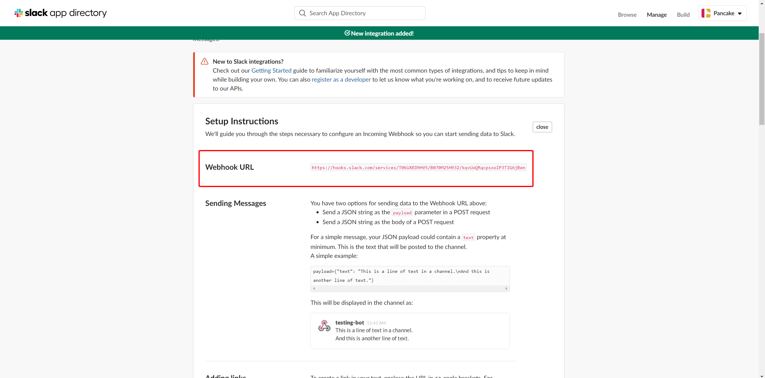
Task: Close the Setup Instructions panel
Action: pyautogui.click(x=542, y=127)
